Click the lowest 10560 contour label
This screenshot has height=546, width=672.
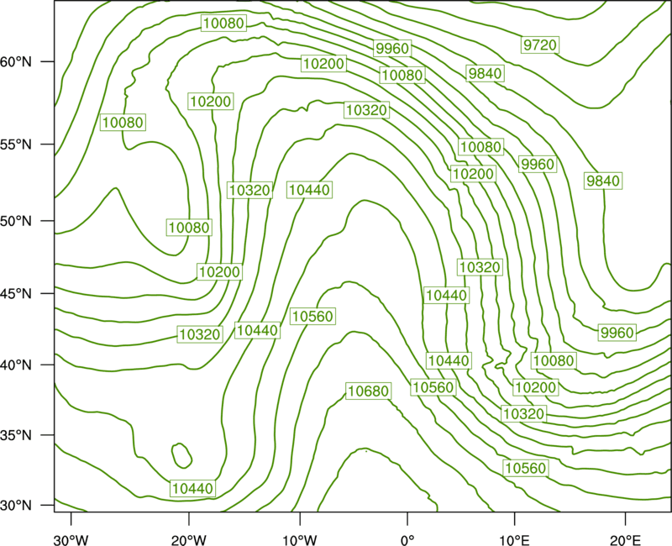point(526,468)
